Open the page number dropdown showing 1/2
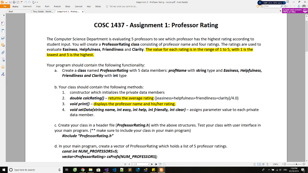This screenshot has width=308, height=173. pyautogui.click(x=149, y=164)
